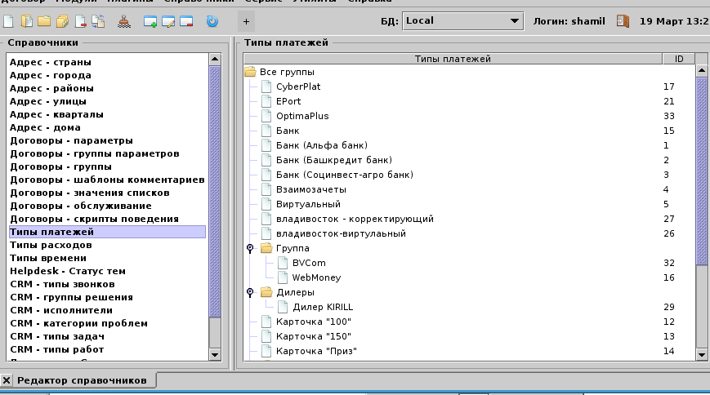Click the yellow open folder toolbar icon
The height and width of the screenshot is (395, 710).
[x=44, y=21]
